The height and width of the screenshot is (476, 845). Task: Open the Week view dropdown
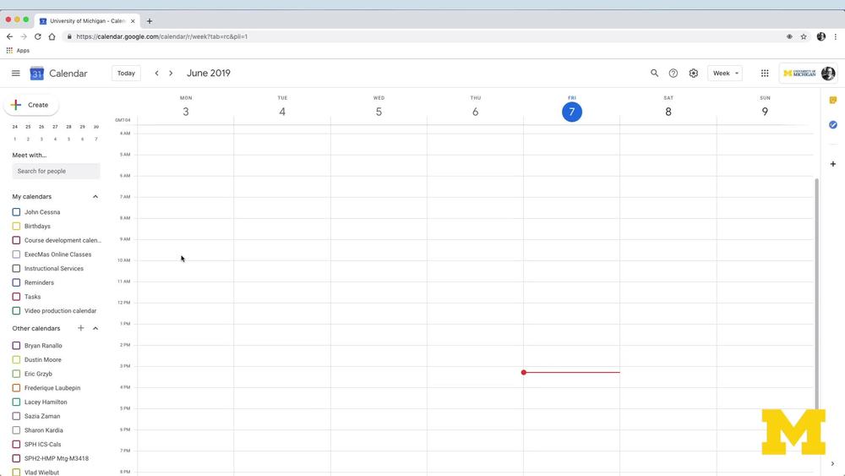pos(725,74)
